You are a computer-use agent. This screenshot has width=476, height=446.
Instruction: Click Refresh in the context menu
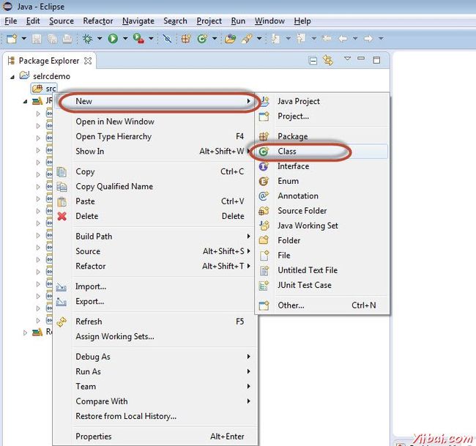coord(155,322)
